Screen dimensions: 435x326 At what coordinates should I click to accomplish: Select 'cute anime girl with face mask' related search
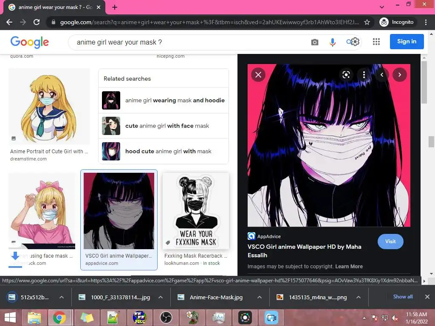(x=164, y=126)
